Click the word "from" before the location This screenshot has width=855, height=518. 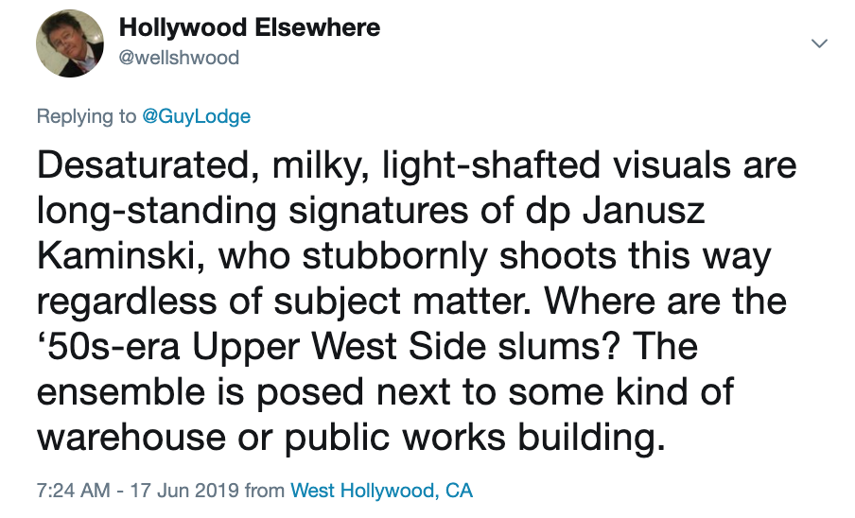pyautogui.click(x=265, y=491)
